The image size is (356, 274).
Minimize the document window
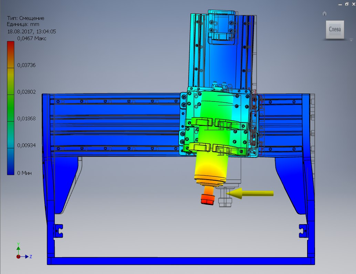click(x=340, y=4)
